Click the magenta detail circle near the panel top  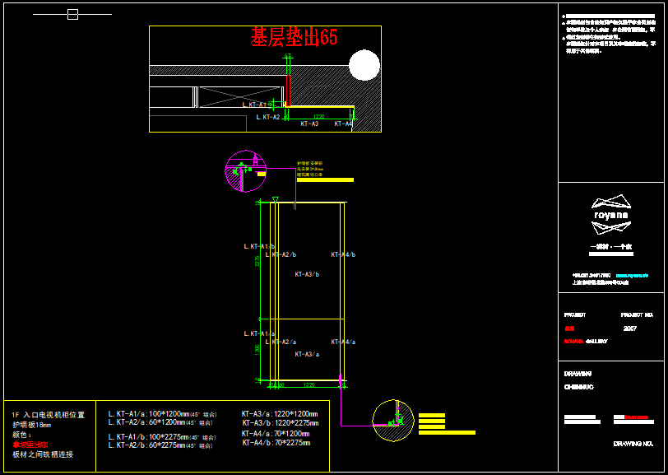(x=245, y=171)
